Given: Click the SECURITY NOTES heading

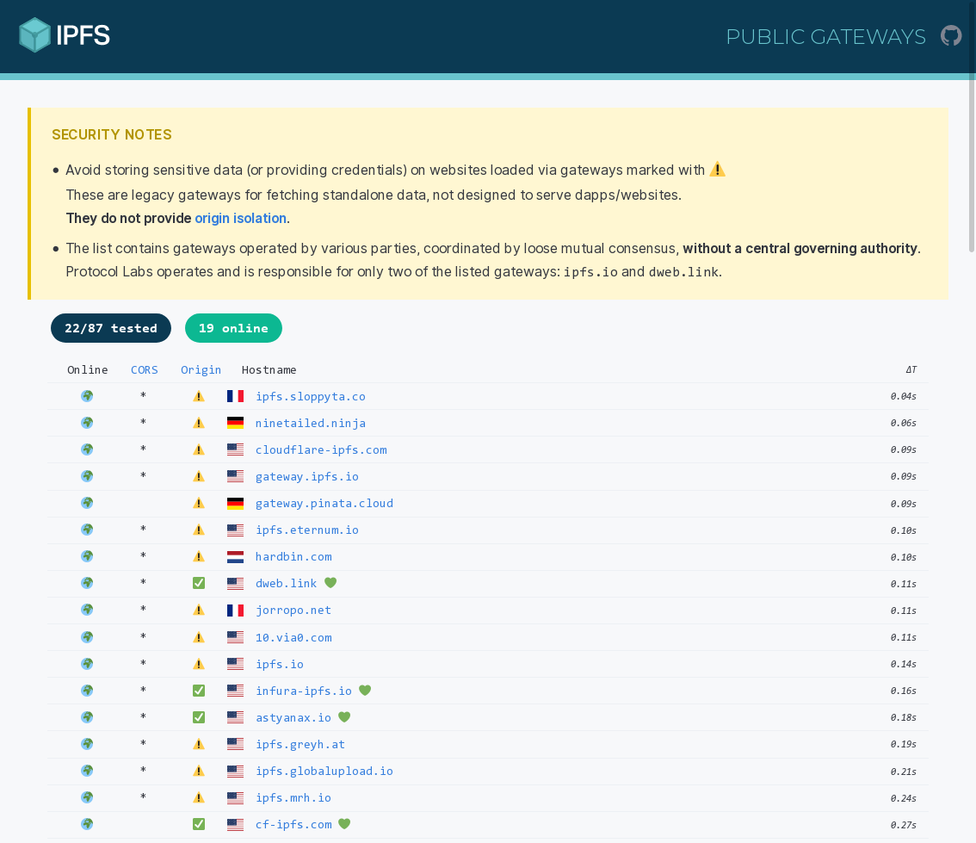Looking at the screenshot, I should coord(111,134).
